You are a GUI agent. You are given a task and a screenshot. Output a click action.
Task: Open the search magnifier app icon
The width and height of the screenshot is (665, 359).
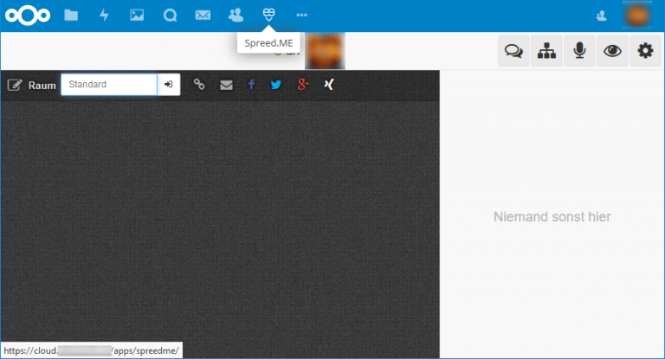coord(170,16)
